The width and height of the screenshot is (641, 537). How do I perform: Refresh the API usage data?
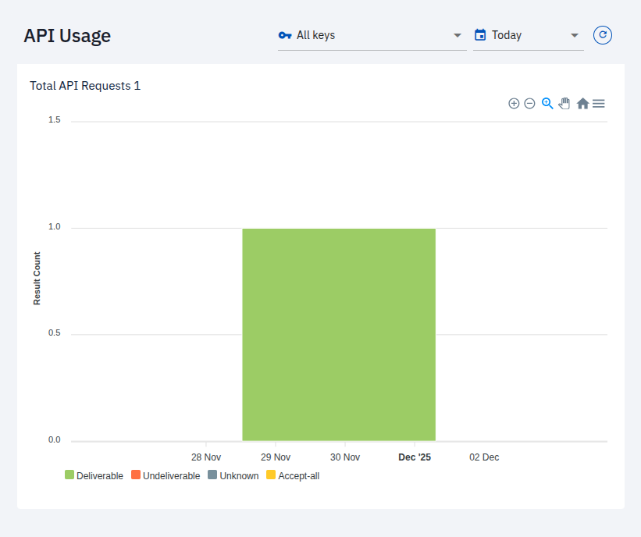(x=602, y=35)
